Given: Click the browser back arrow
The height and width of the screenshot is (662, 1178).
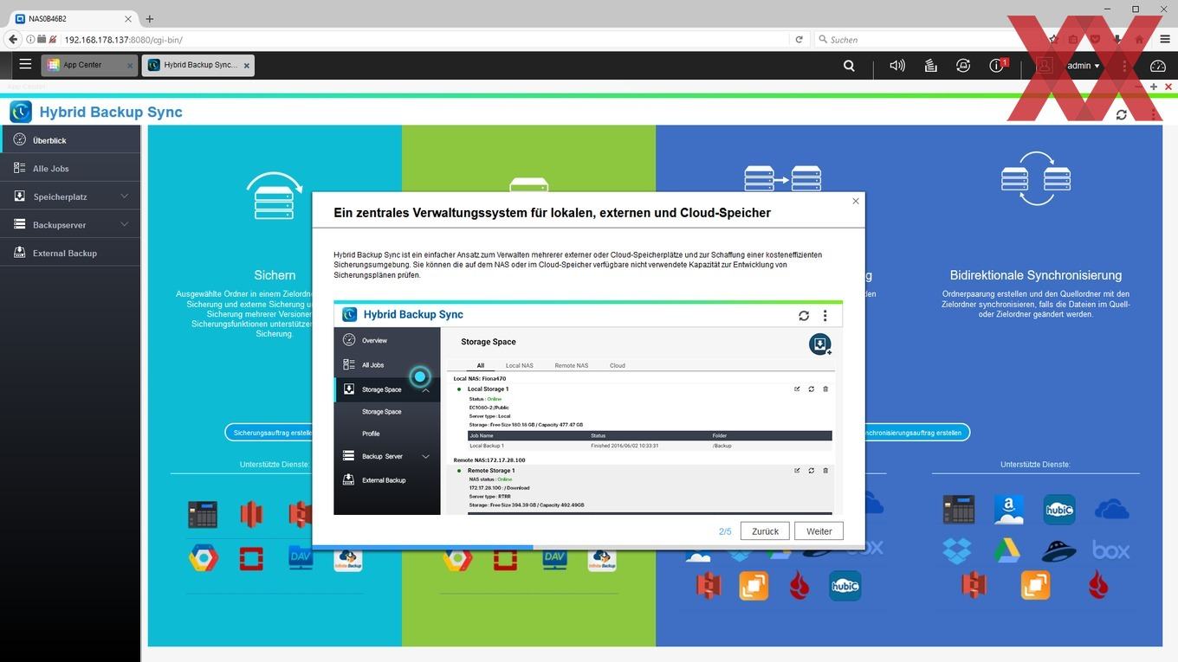Looking at the screenshot, I should (x=12, y=39).
